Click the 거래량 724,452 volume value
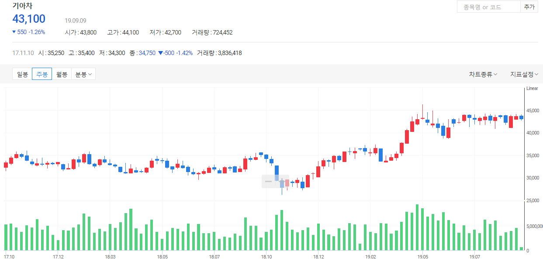This screenshot has width=543, height=262. 212,32
